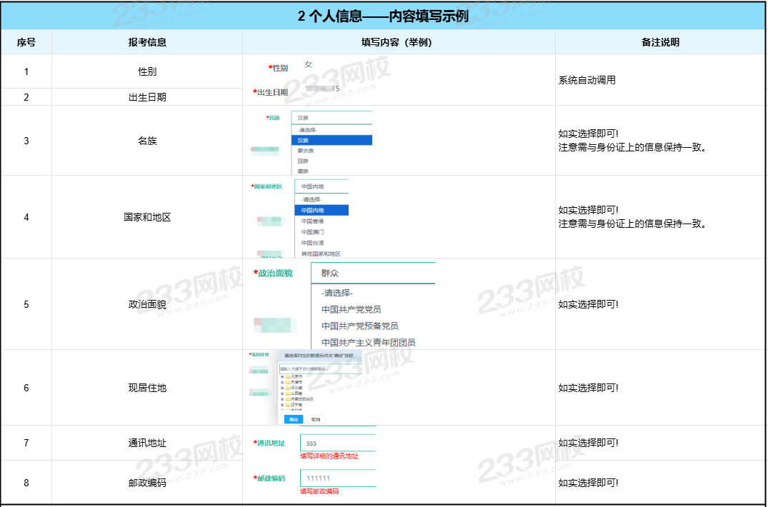Open the 民族 dropdown showing 汉族

(x=331, y=118)
